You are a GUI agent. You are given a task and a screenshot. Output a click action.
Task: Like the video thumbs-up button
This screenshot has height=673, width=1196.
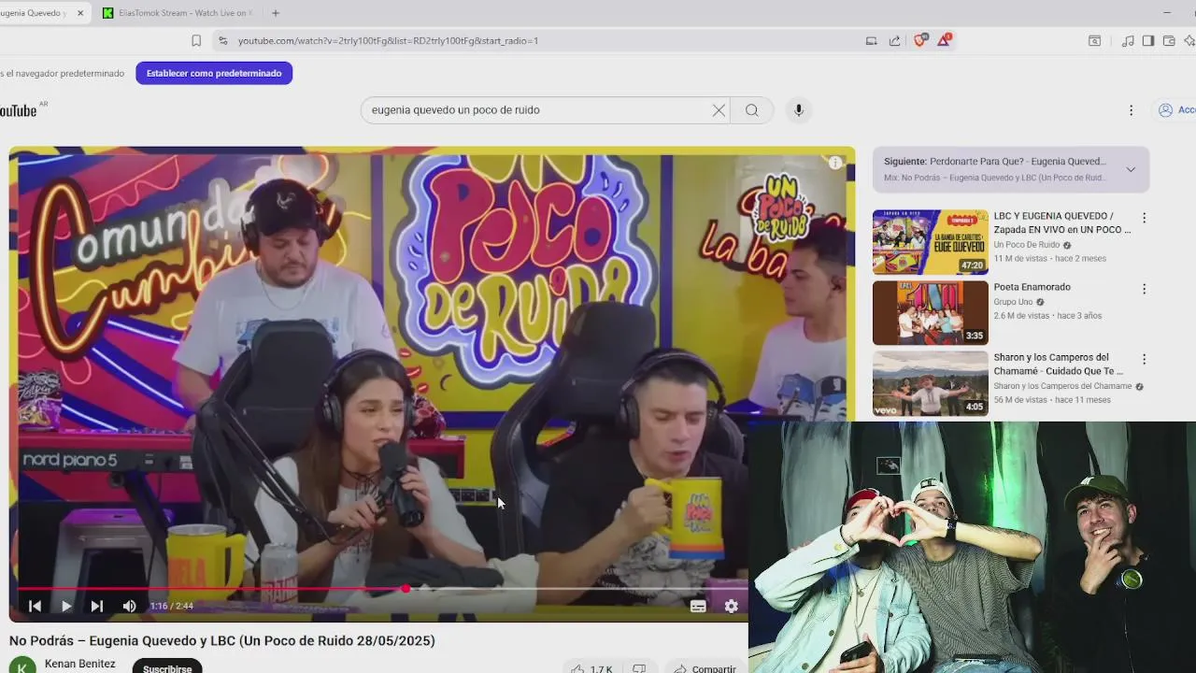pos(591,667)
